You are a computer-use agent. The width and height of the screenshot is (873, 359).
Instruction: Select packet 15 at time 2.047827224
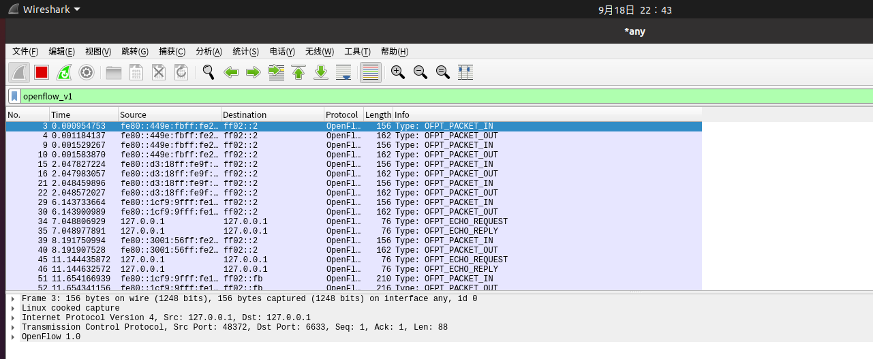pos(354,164)
